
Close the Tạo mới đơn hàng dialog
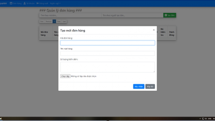[154, 30]
